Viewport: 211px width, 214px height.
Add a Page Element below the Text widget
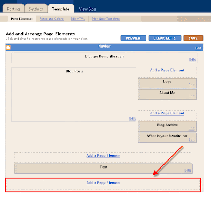[x=103, y=183]
